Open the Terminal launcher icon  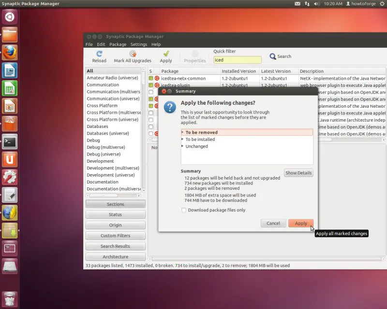click(x=10, y=141)
